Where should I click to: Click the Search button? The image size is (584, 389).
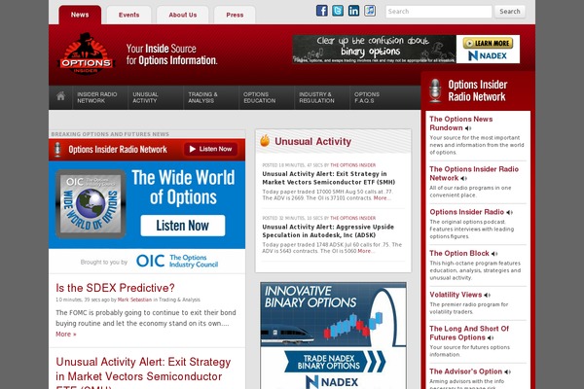(x=510, y=12)
